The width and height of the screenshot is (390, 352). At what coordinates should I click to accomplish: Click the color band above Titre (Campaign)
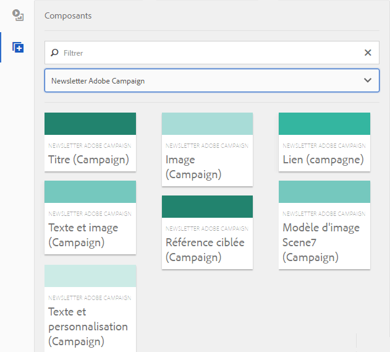90,124
